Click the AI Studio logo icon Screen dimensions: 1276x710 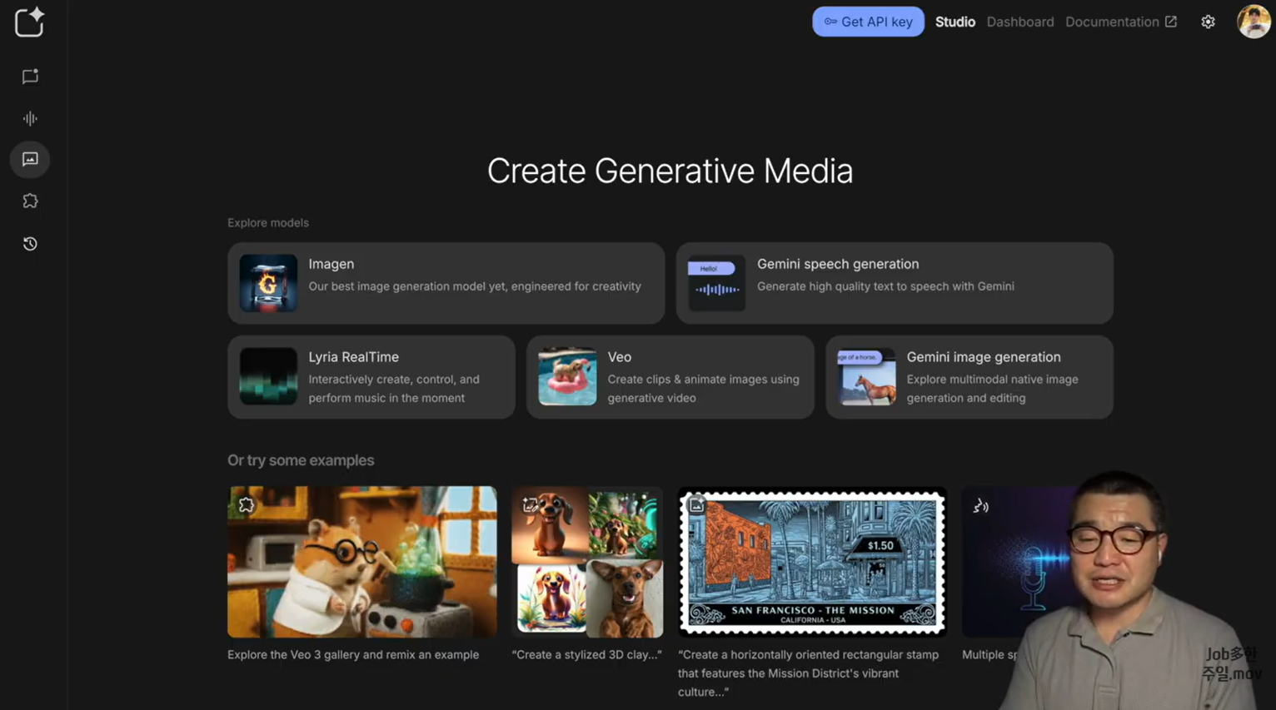tap(29, 22)
